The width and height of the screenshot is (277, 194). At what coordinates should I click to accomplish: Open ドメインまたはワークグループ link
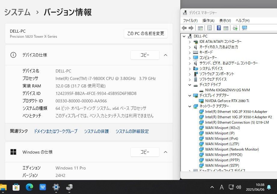tap(56, 131)
